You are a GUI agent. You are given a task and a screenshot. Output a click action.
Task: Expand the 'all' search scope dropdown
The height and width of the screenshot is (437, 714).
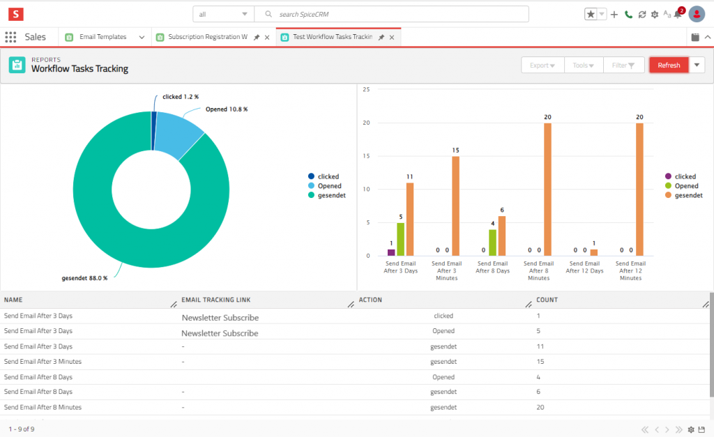pos(223,14)
